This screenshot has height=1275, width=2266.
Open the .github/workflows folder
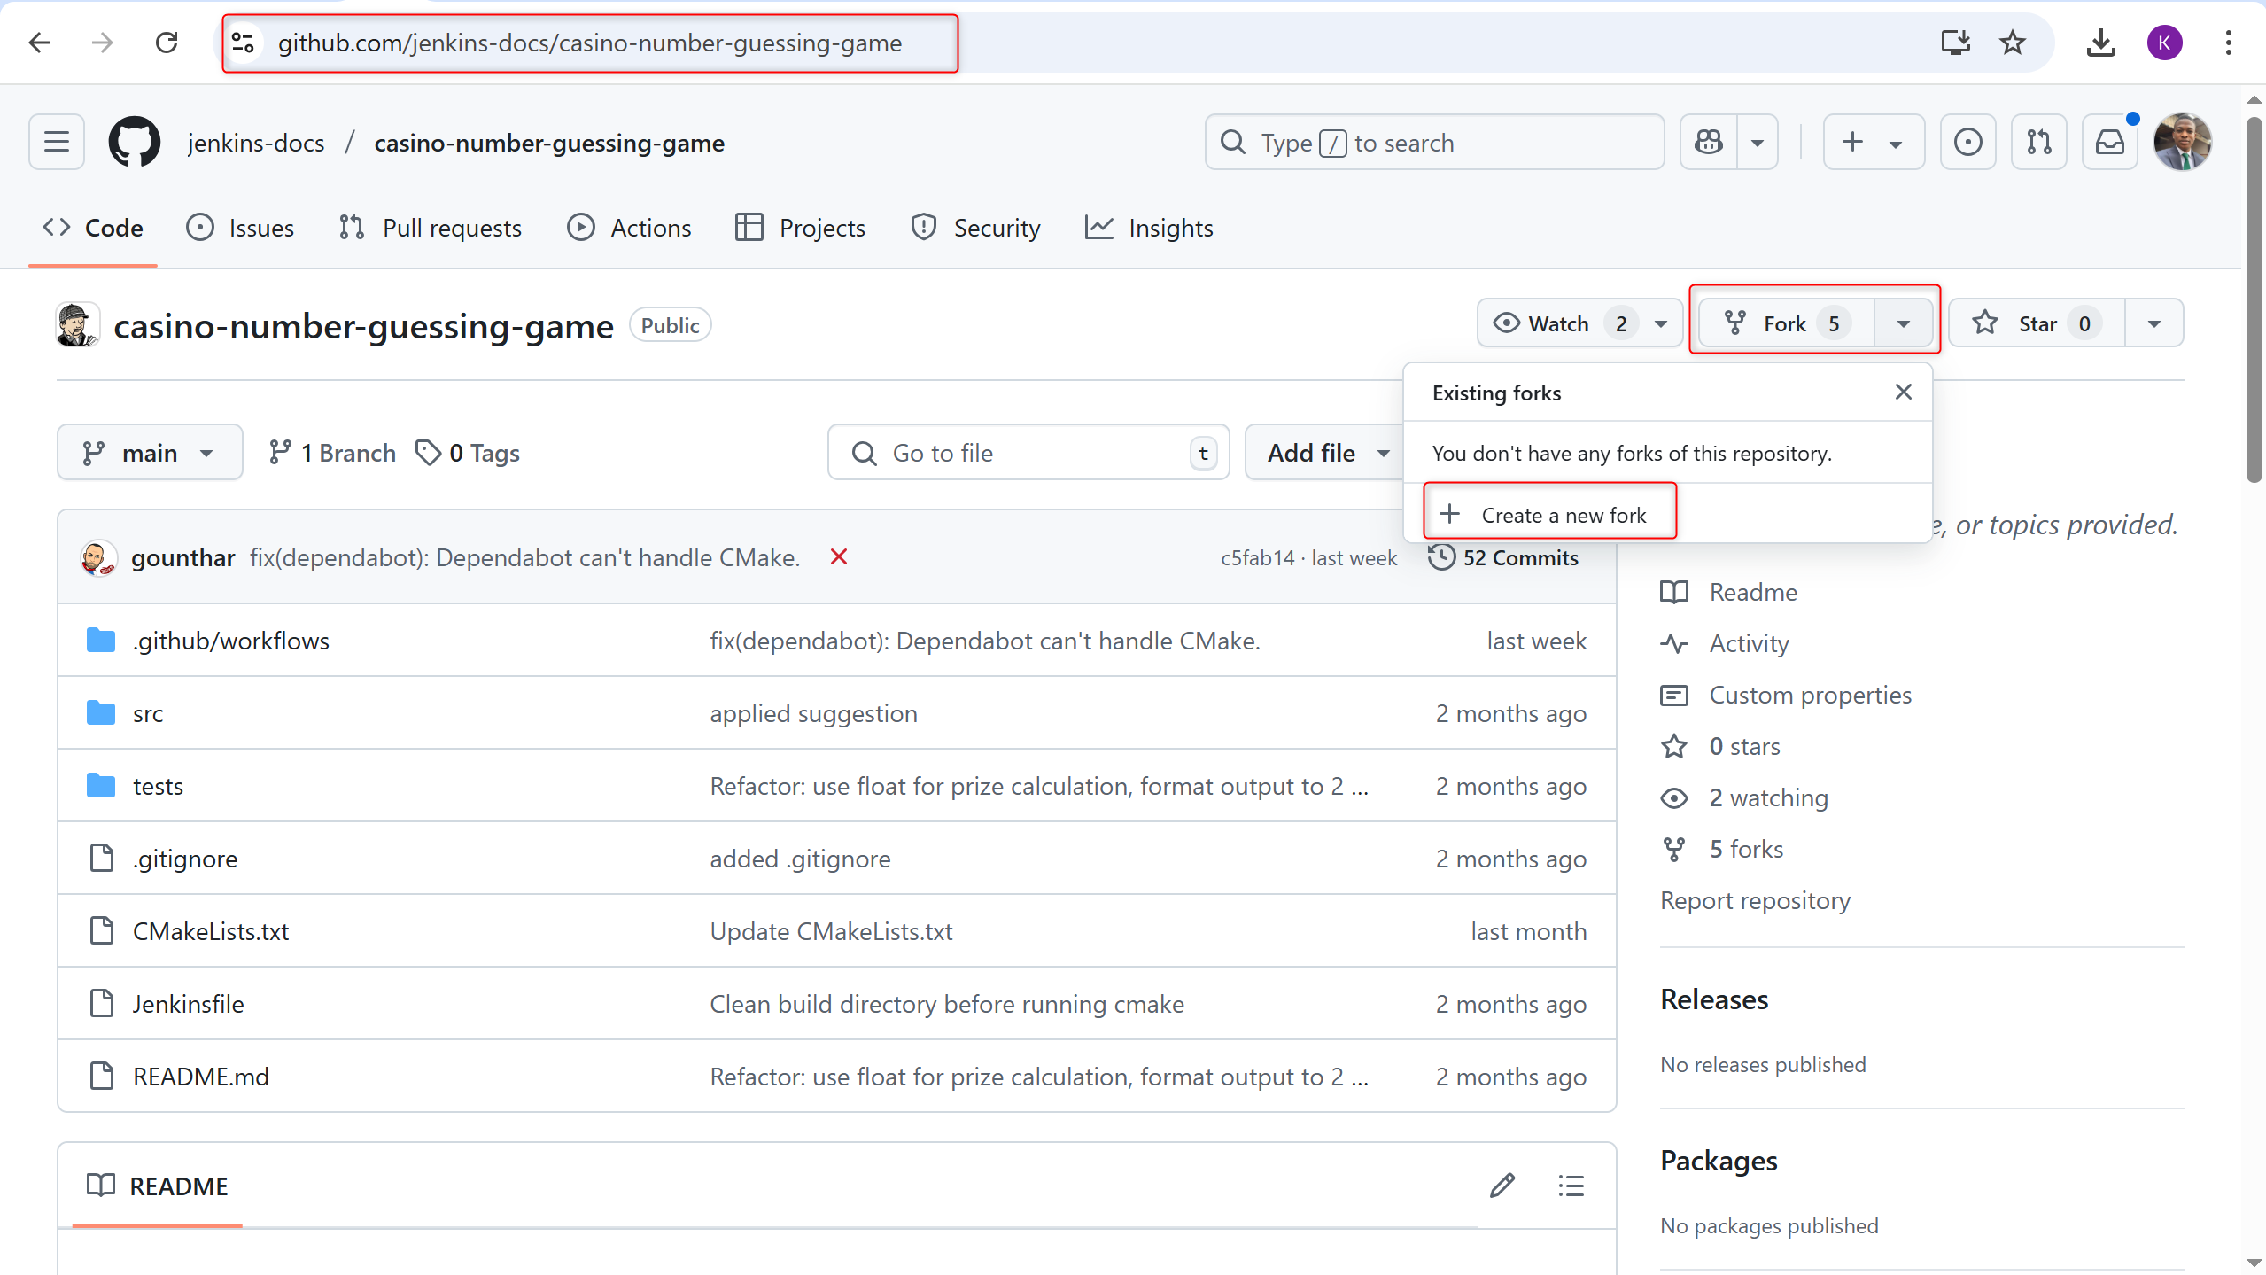[231, 641]
